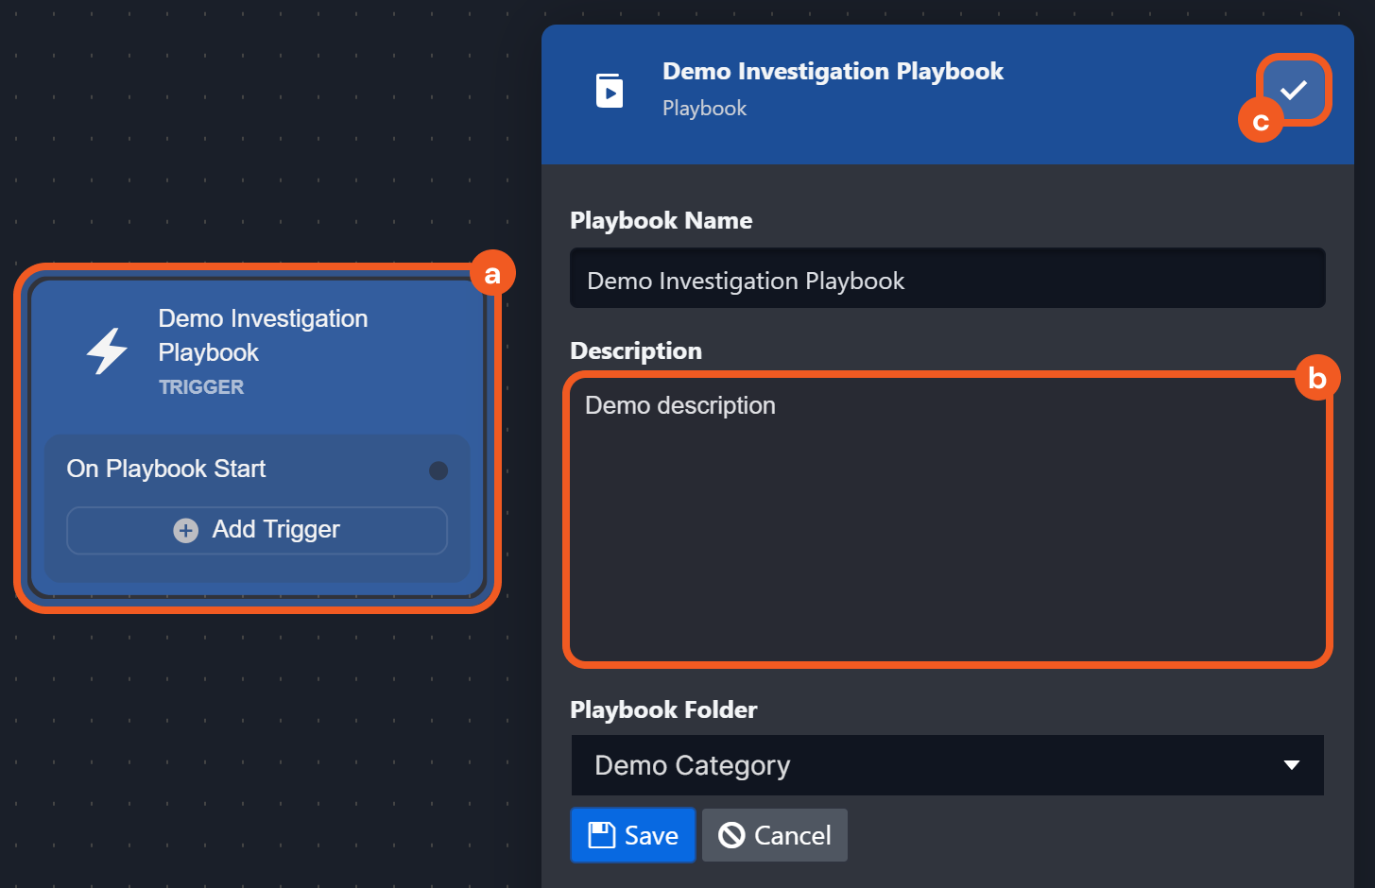Click the Cancel prohibition circle icon
This screenshot has height=888, width=1375.
point(731,835)
